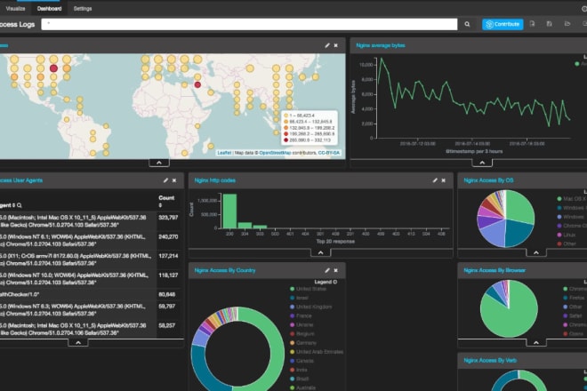This screenshot has width=587, height=391.
Task: Select the Dashboard tab
Action: (50, 8)
